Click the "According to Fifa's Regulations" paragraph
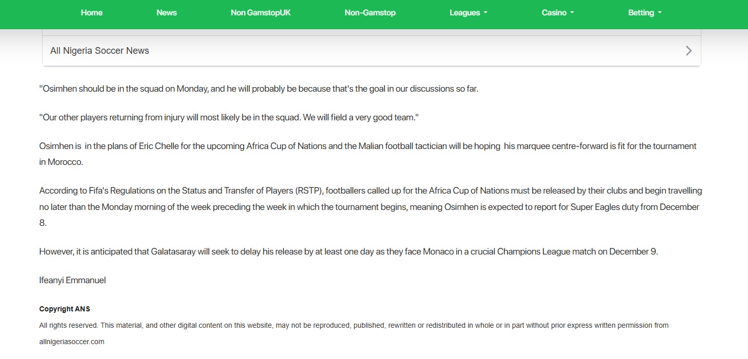Screen dimensions: 748x359 point(370,191)
